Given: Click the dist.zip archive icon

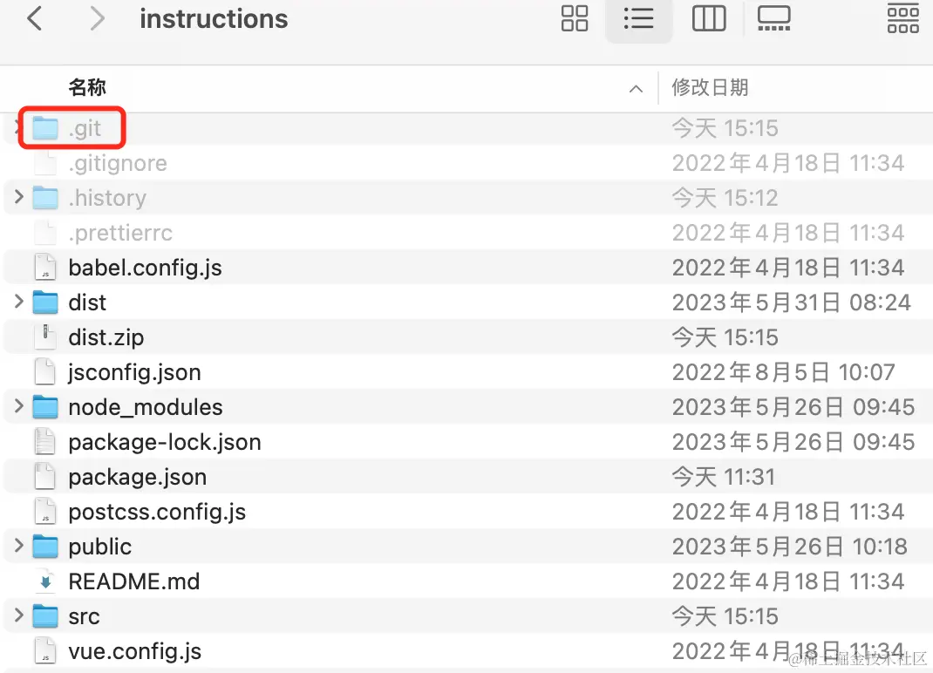Looking at the screenshot, I should pos(44,337).
